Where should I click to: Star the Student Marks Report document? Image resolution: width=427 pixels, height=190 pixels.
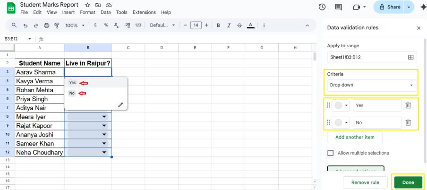pos(87,5)
